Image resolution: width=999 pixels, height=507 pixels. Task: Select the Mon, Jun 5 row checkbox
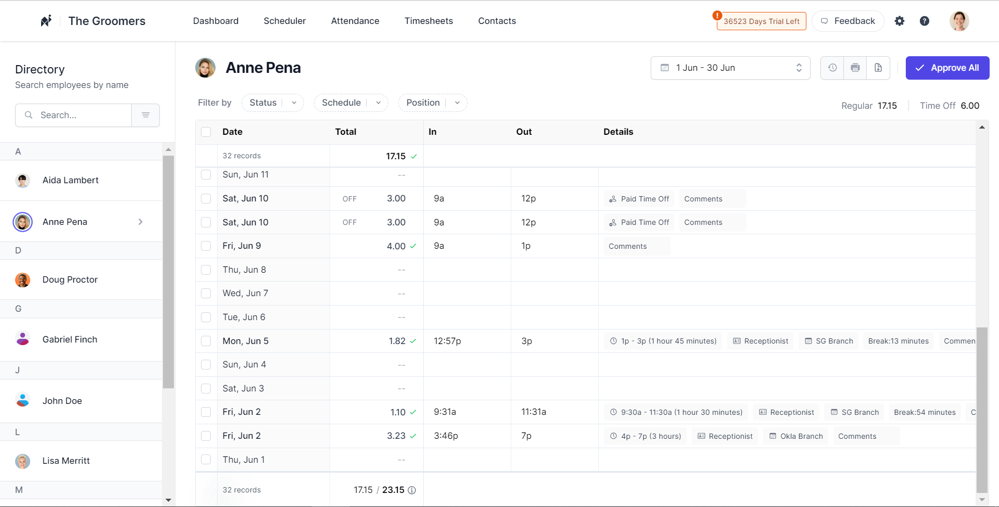coord(206,341)
